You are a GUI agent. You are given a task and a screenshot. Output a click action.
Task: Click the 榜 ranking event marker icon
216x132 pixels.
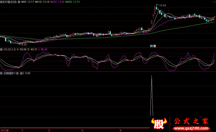(155, 46)
